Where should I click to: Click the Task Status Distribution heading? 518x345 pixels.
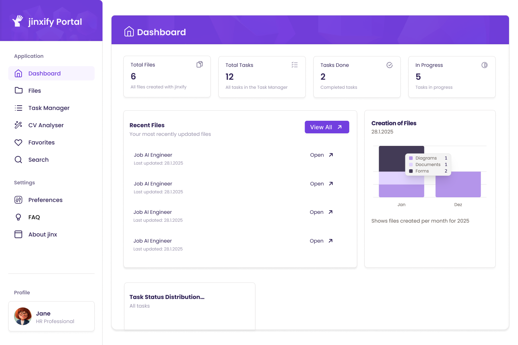(167, 297)
